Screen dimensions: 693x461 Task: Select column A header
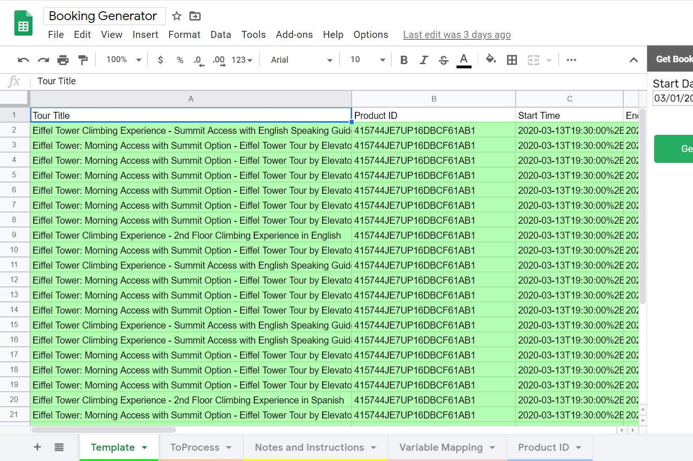(x=191, y=99)
